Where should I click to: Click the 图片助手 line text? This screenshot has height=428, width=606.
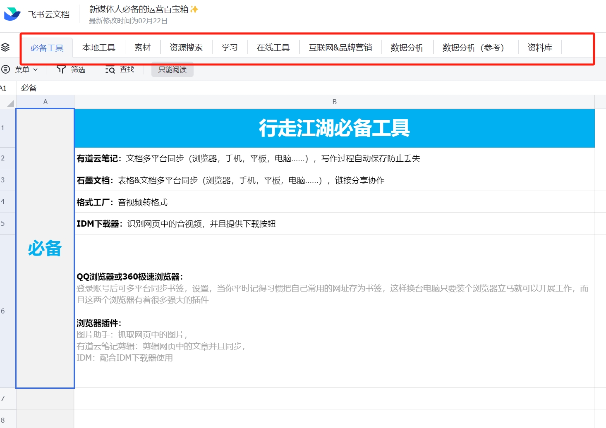[132, 335]
